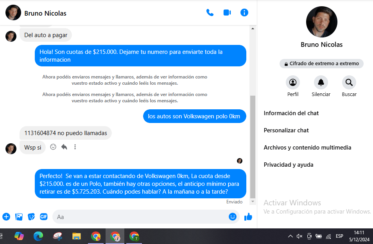The width and height of the screenshot is (373, 244).
Task: Click the small seen-by avatar indicator
Action: 240,161
